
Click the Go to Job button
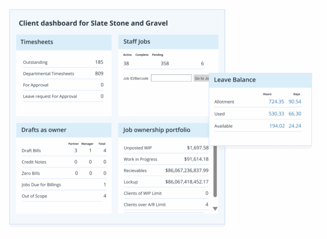(201, 78)
